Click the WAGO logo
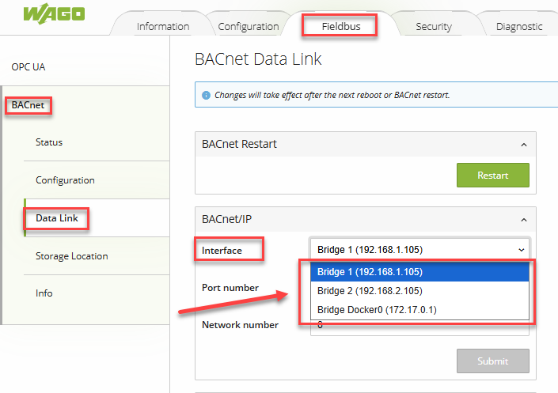Image resolution: width=558 pixels, height=393 pixels. [54, 14]
